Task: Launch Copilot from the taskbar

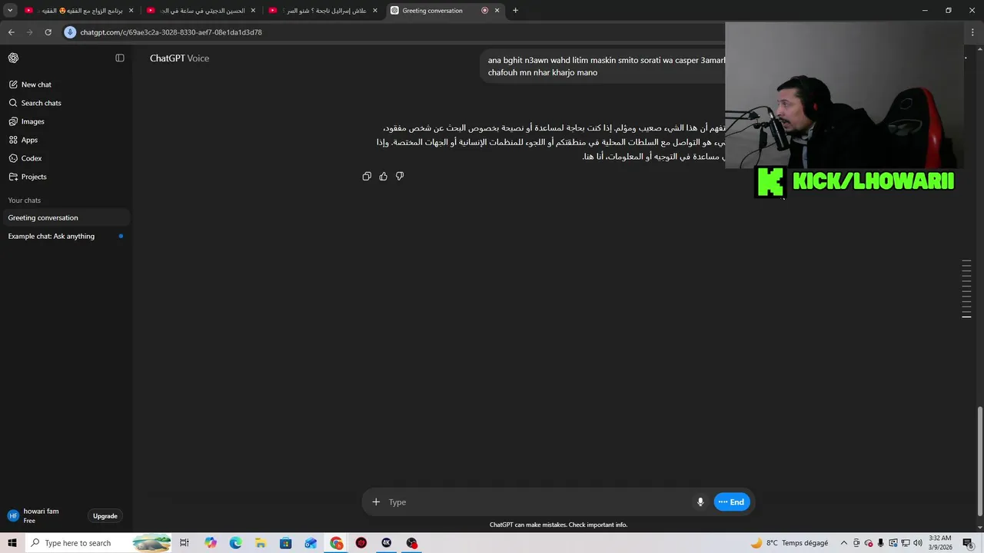Action: [211, 543]
